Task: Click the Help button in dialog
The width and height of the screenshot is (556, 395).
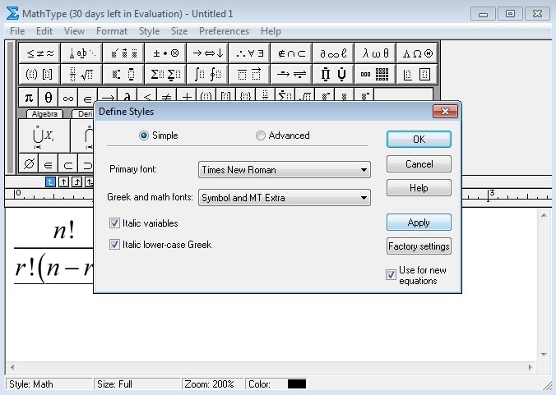Action: [x=419, y=187]
